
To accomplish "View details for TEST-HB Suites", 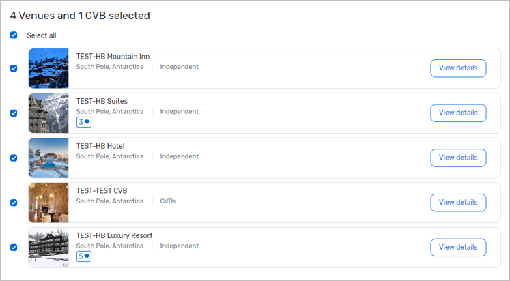I will (457, 113).
